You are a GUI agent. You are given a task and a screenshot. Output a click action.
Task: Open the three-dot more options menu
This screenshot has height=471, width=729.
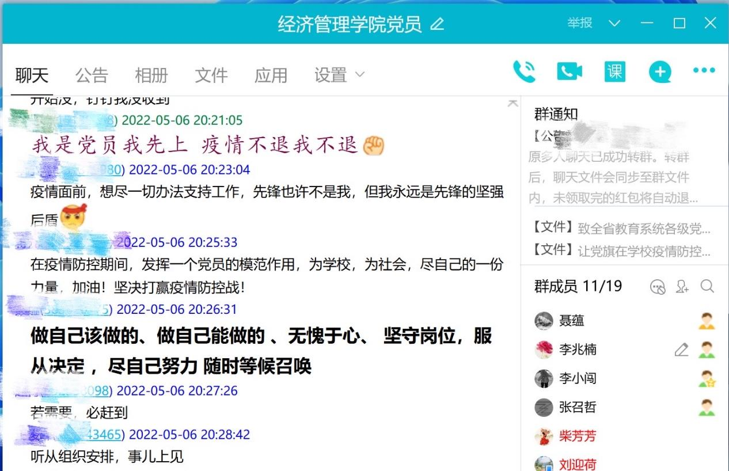coord(704,71)
